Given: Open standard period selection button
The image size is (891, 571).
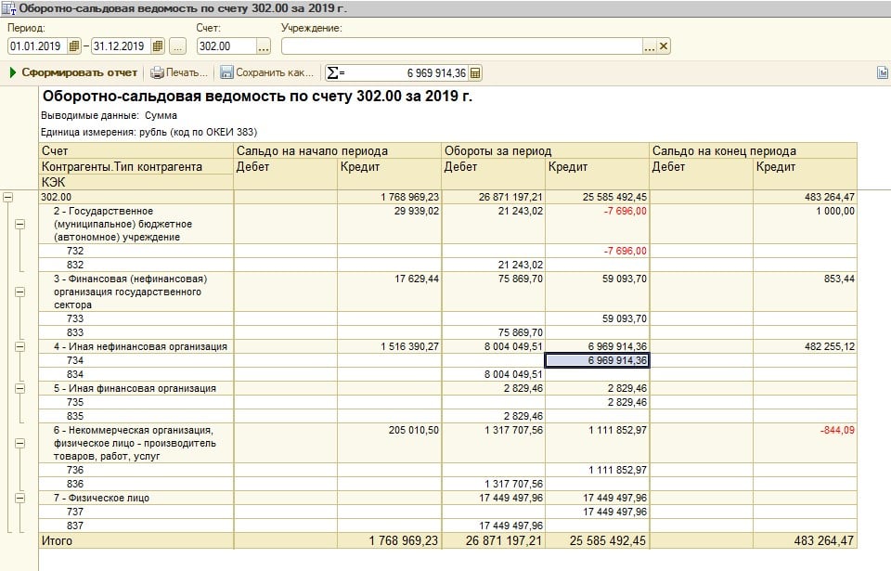Looking at the screenshot, I should click(178, 46).
